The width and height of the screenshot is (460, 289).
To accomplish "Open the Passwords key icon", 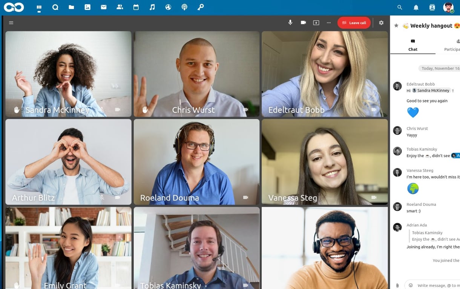I will [x=201, y=7].
